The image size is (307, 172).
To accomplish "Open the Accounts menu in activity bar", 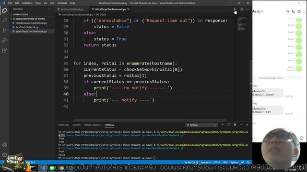I will 4,145.
